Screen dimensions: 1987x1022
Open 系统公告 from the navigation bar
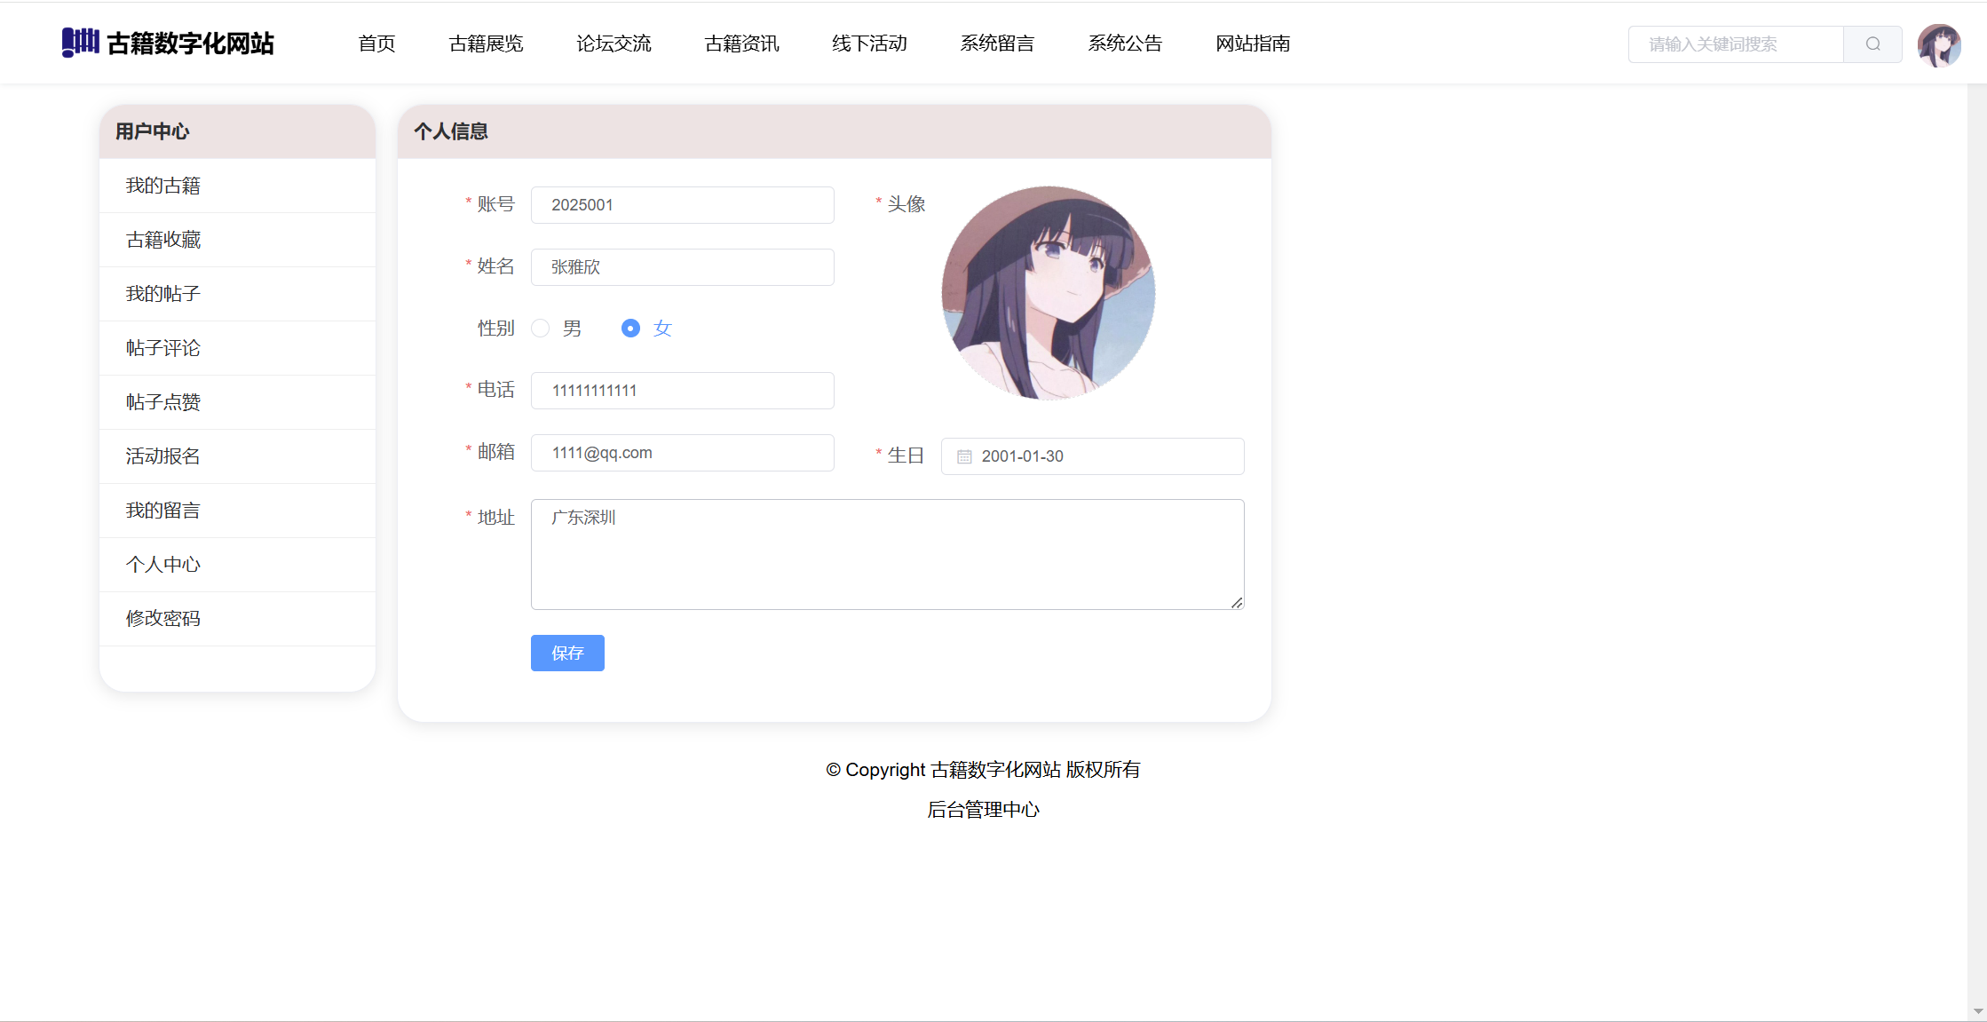click(x=1125, y=44)
